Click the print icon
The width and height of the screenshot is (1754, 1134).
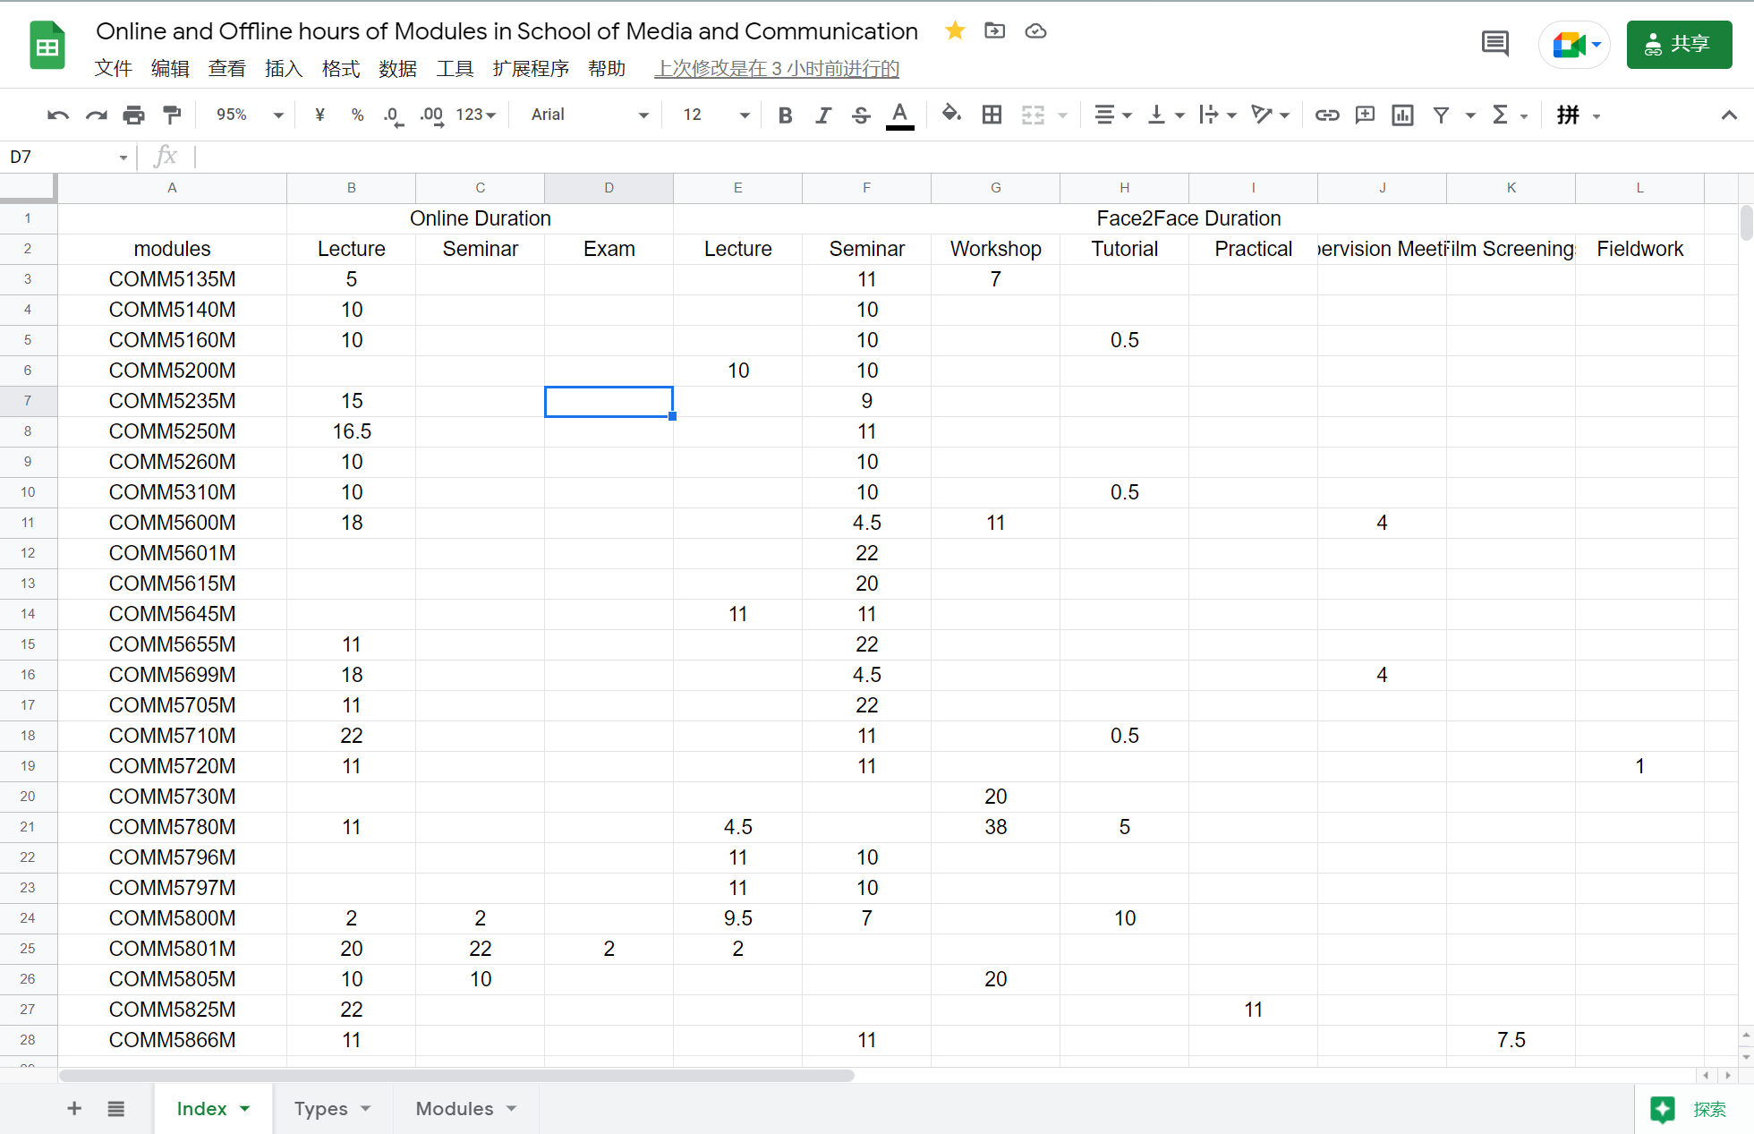point(134,115)
